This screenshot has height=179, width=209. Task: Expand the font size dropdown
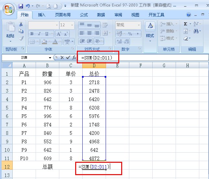click(x=72, y=25)
